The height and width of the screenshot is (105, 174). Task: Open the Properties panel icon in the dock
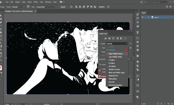[x=138, y=14]
